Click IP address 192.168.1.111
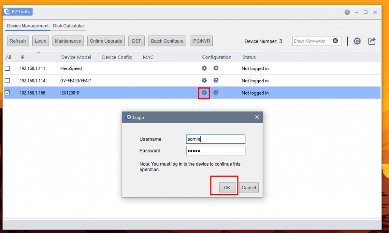Screen dimensions: 389x233 pyautogui.click(x=32, y=68)
